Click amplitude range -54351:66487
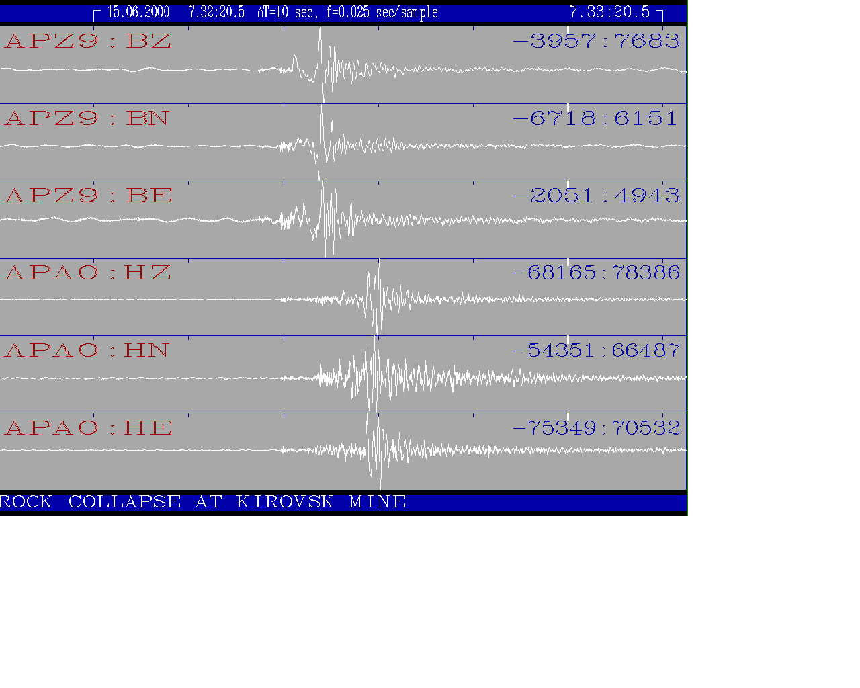860x688 pixels. (597, 350)
